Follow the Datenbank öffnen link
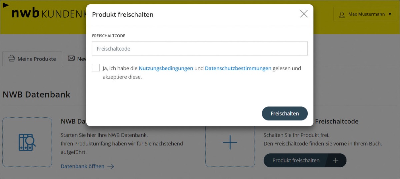The height and width of the screenshot is (179, 400). [x=82, y=166]
